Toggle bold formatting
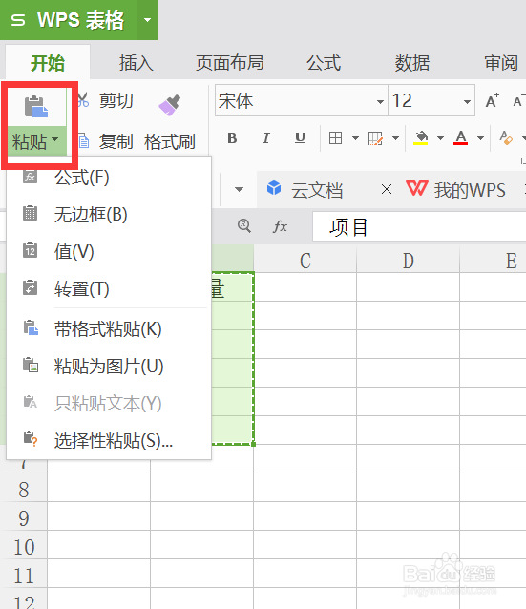Image resolution: width=526 pixels, height=609 pixels. pos(232,137)
